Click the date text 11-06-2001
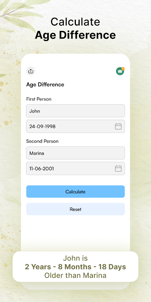The image size is (151, 302). click(x=42, y=169)
